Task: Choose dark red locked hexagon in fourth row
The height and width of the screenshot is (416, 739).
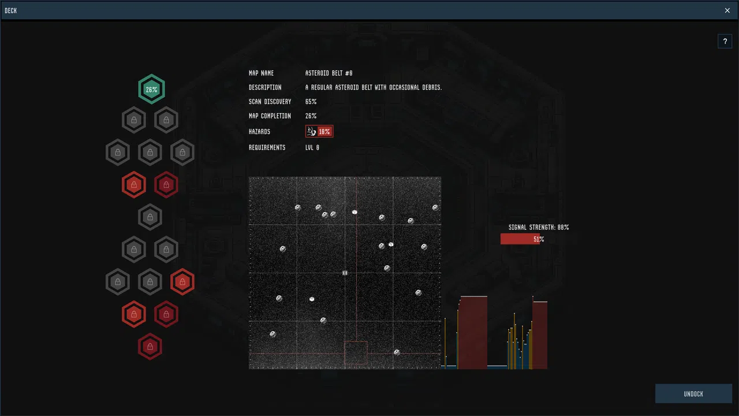Action: coord(166,185)
